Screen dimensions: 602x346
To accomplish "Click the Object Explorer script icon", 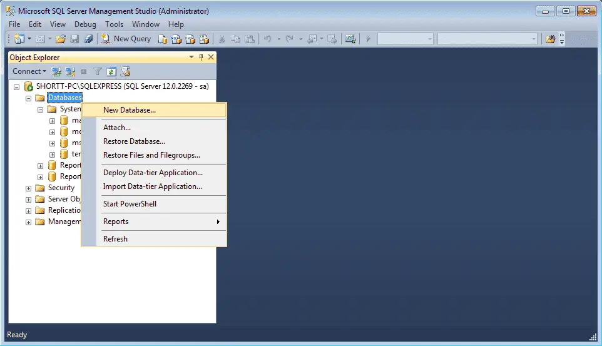I will pyautogui.click(x=125, y=71).
